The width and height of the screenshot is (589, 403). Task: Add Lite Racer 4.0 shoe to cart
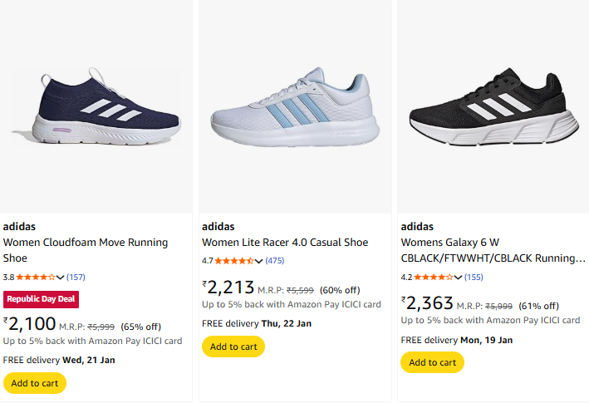point(233,346)
